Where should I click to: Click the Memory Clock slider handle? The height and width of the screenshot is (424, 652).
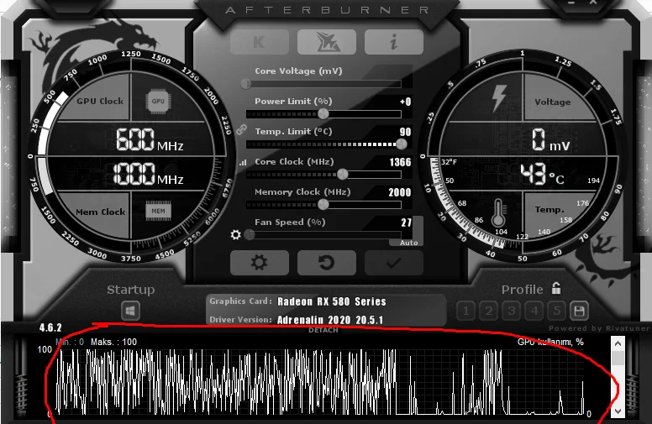(323, 204)
